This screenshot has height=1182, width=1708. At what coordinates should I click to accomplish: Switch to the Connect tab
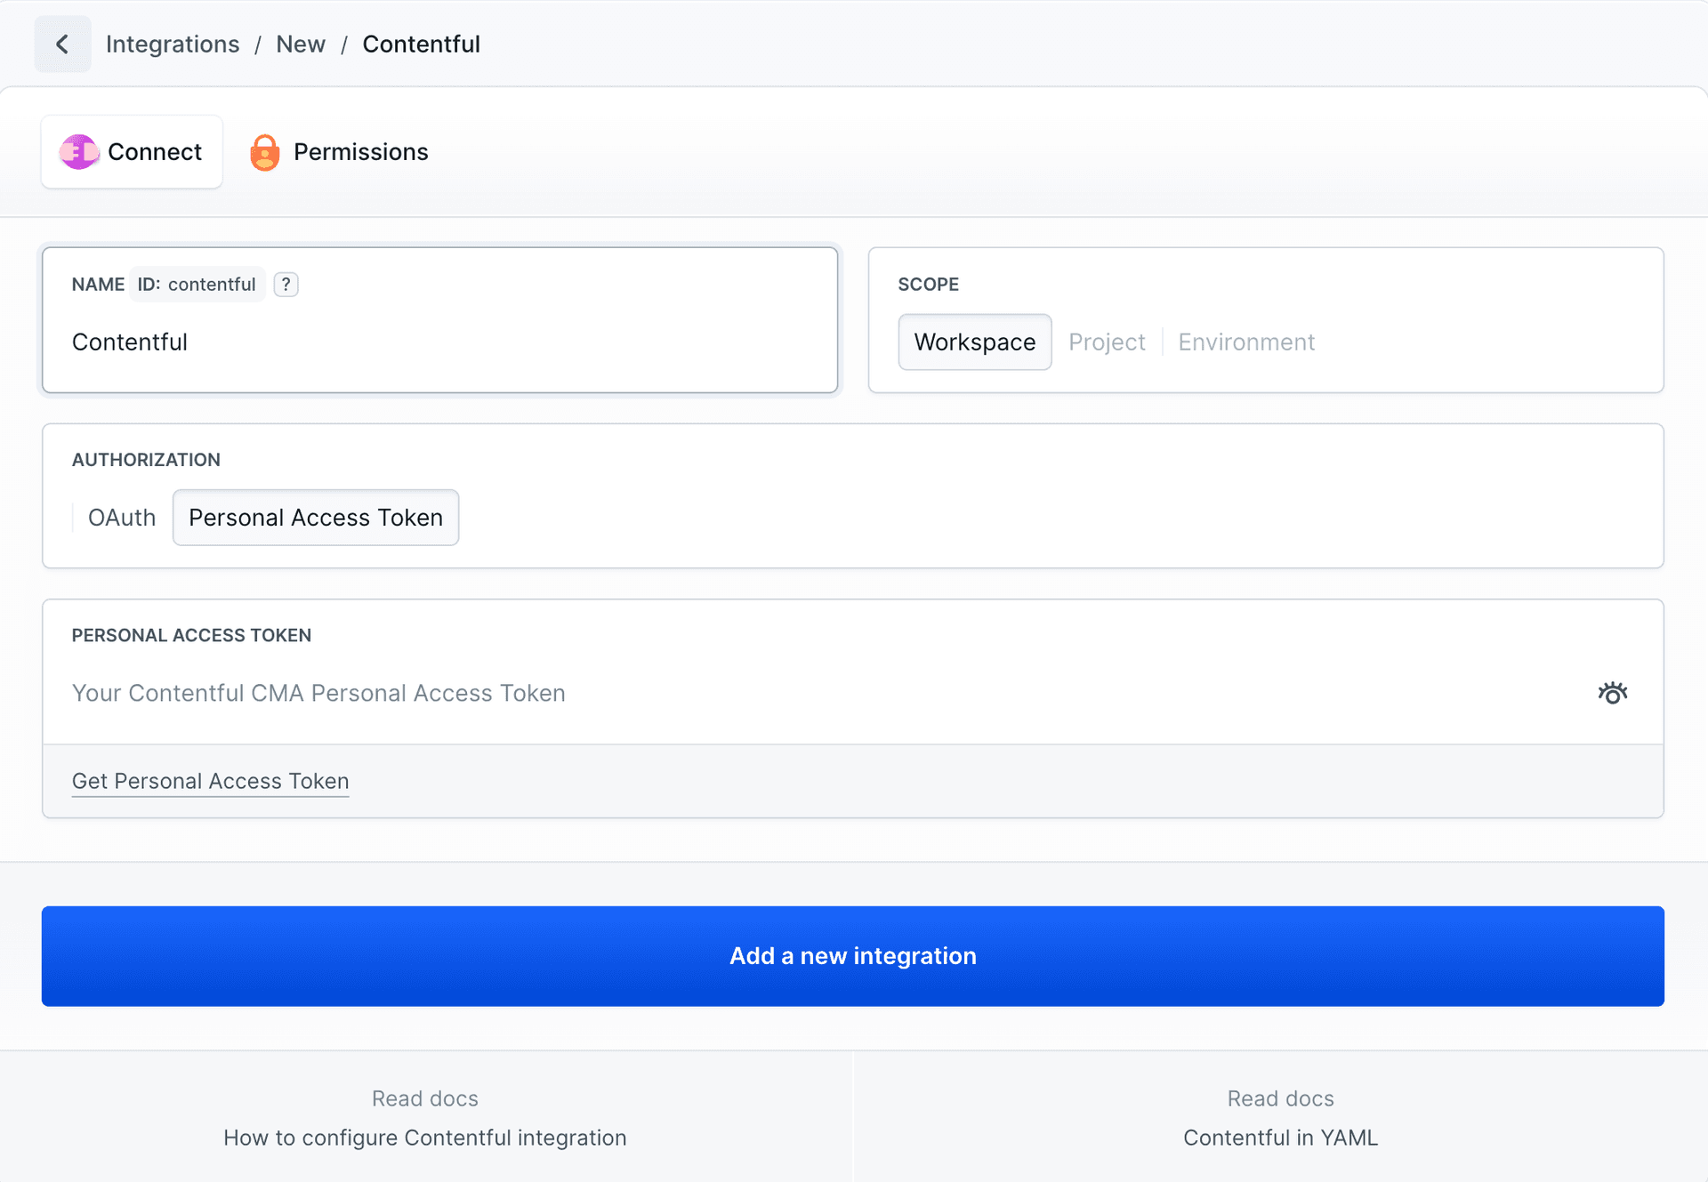coord(132,152)
